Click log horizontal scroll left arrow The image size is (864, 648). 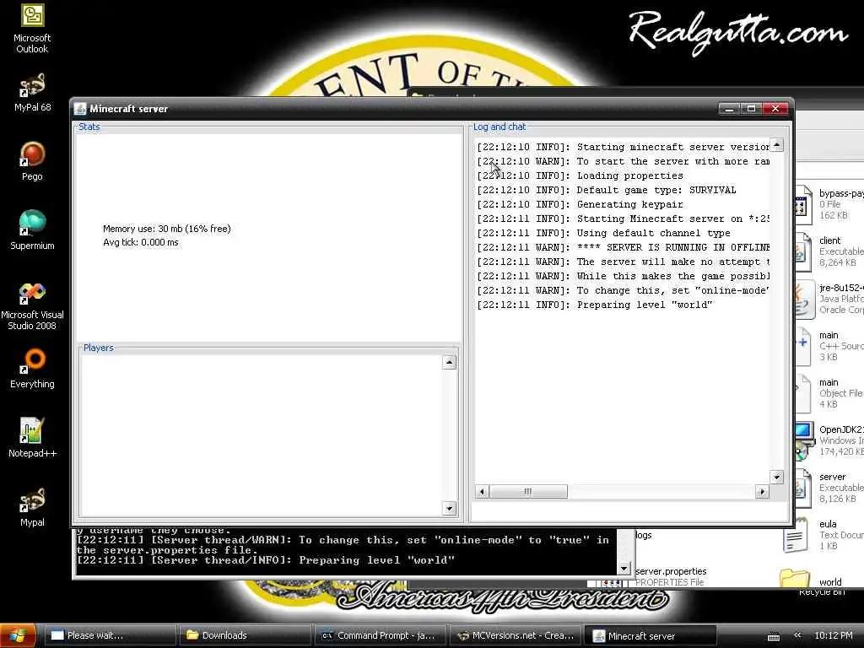(482, 492)
